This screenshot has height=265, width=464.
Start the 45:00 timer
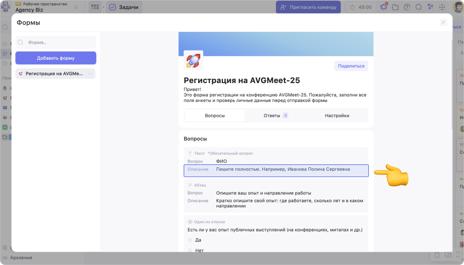(x=361, y=7)
